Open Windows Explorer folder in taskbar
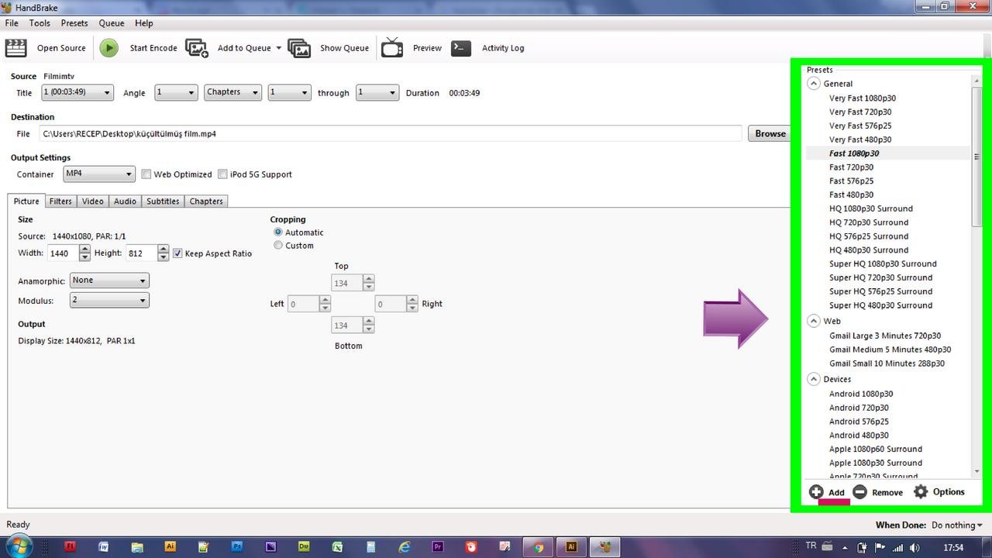Screen dimensions: 992x558 [136, 546]
